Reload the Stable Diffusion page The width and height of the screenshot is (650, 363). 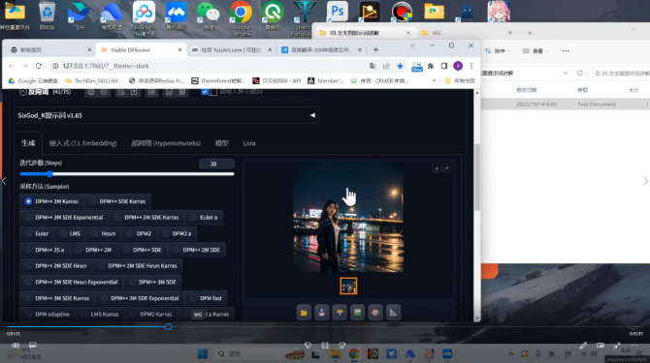39,66
